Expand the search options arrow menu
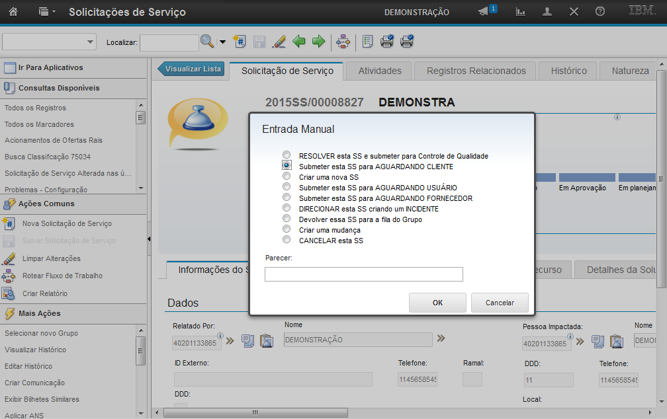 (223, 42)
